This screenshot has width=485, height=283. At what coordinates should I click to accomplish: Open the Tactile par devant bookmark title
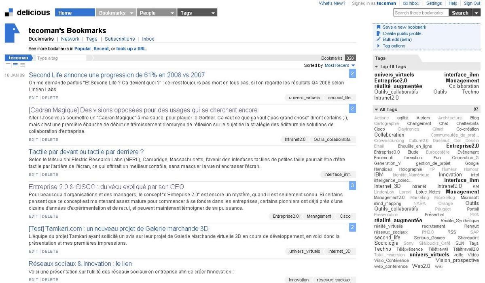(86, 152)
